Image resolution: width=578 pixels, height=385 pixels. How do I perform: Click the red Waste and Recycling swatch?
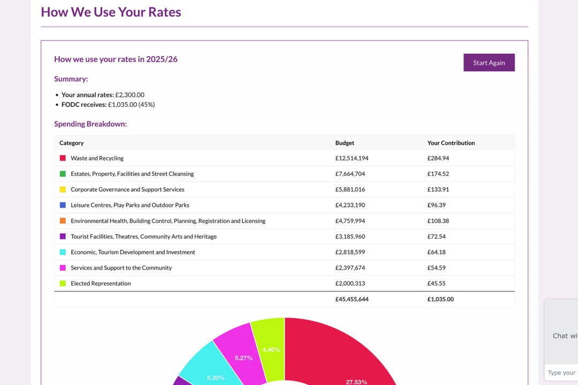click(x=63, y=158)
